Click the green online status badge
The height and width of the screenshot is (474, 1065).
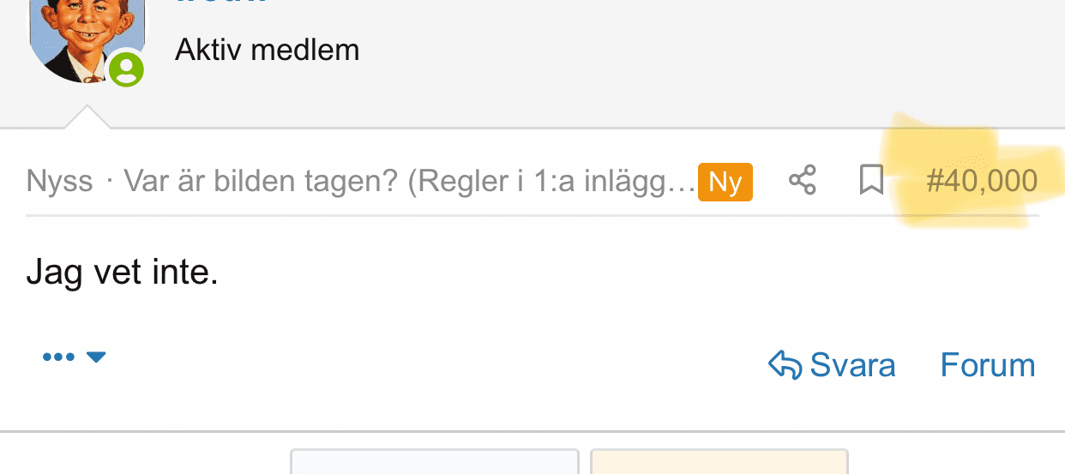point(127,69)
